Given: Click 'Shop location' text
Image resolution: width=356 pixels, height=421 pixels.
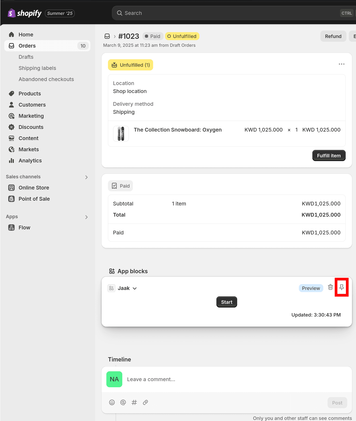Looking at the screenshot, I should pyautogui.click(x=130, y=91).
